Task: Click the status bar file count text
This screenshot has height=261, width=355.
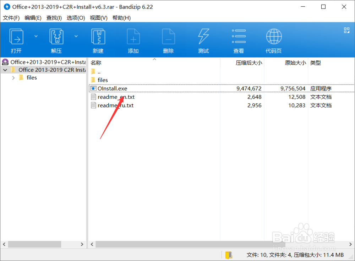Action: 295,255
